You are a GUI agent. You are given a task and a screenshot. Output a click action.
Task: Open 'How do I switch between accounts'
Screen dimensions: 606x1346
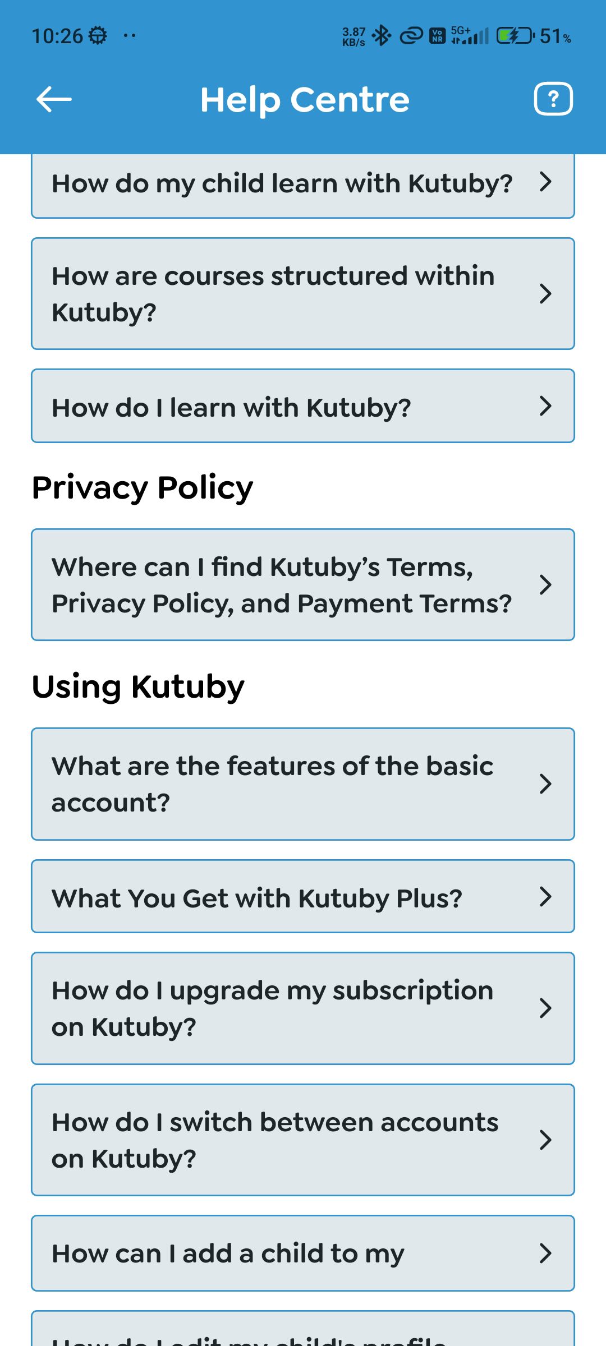coord(275,1140)
